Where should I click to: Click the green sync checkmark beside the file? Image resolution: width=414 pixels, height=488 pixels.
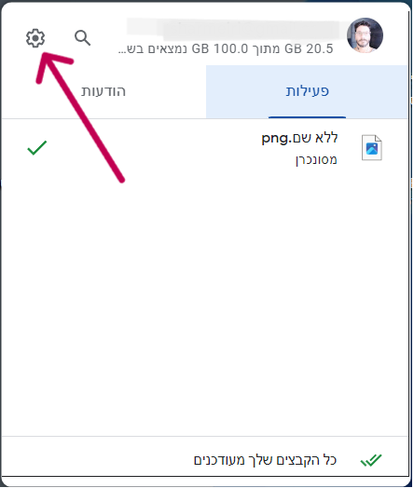(37, 147)
